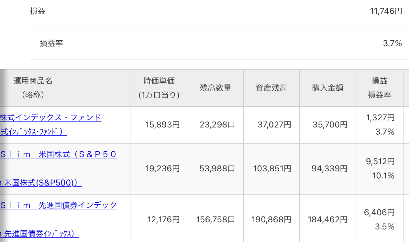Open the Slim 米国株式（S&P50 fund link
The image size is (409, 242).
coord(59,154)
